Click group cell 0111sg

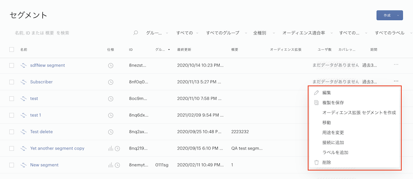[x=162, y=165]
